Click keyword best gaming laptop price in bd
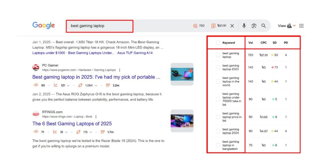322x168 pixels. (x=232, y=117)
